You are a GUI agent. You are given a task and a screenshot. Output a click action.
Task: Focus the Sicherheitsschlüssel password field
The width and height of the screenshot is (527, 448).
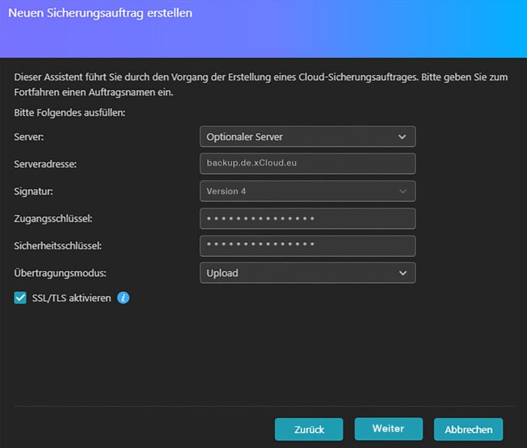[307, 246]
